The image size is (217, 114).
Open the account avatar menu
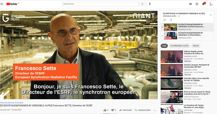[x=211, y=4]
